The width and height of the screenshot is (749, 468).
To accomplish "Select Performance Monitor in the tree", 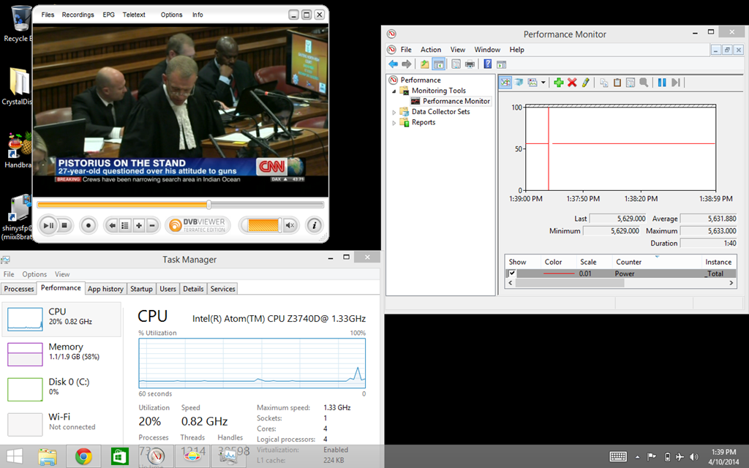I will click(x=456, y=101).
